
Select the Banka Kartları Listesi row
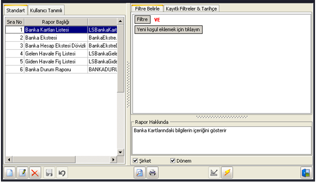pos(61,30)
